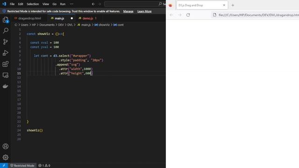Open the Go menu
The image size is (299, 168).
pos(54,4)
